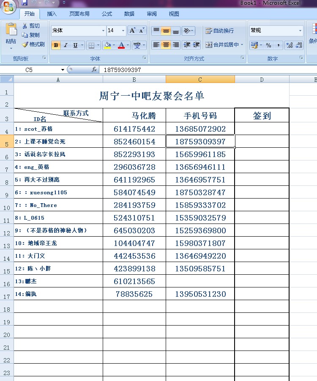
Task: Open the 常规 number format dropdown
Action: tap(300, 30)
